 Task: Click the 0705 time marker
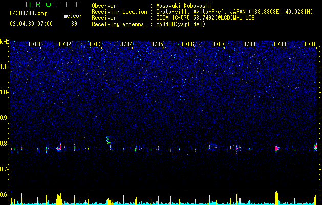pos(157,44)
